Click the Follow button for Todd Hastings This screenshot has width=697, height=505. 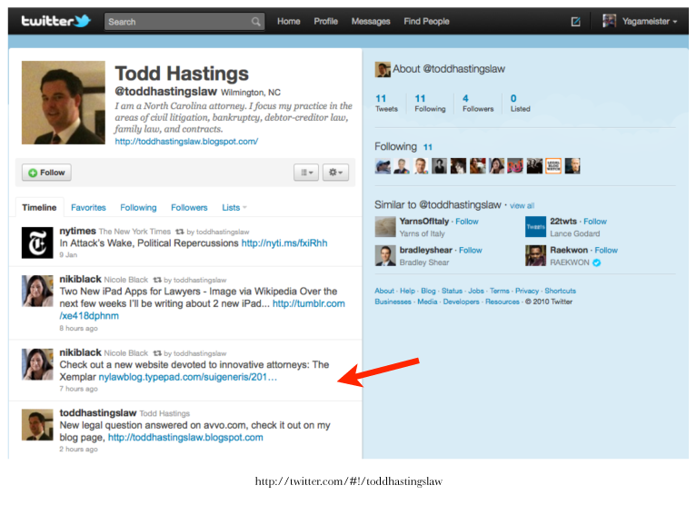(x=46, y=173)
